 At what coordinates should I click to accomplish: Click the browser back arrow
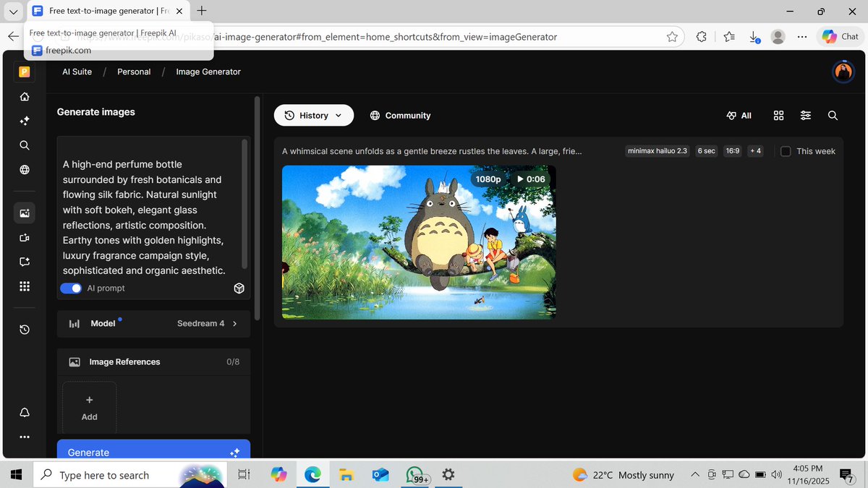pyautogui.click(x=13, y=37)
